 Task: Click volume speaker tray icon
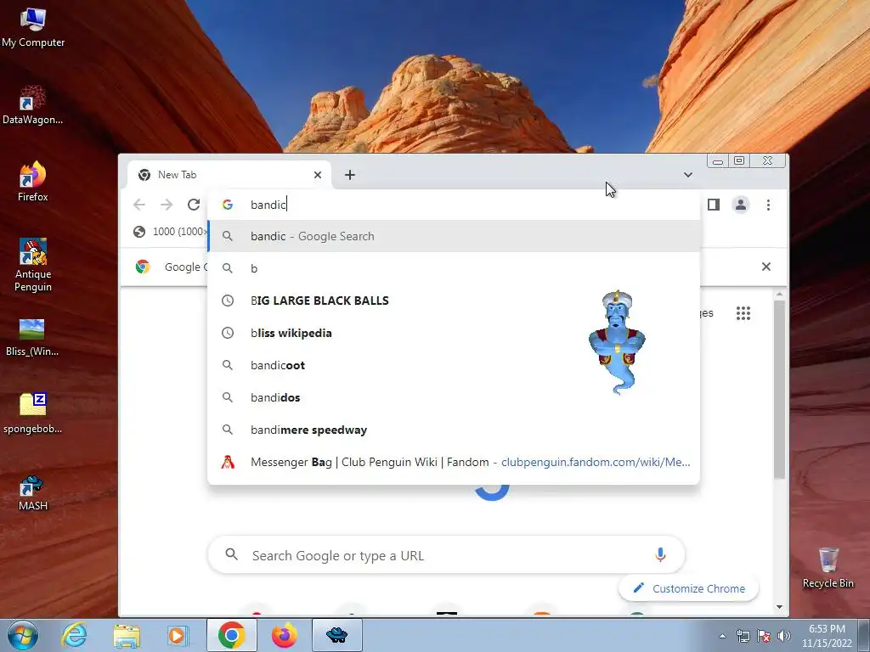coord(784,636)
